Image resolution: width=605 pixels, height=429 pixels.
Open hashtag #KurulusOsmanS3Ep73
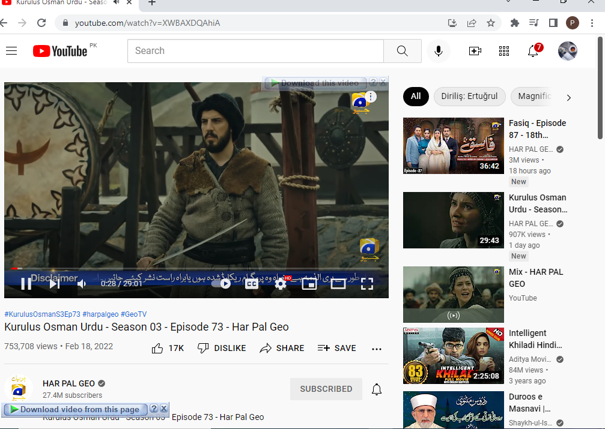[43, 314]
